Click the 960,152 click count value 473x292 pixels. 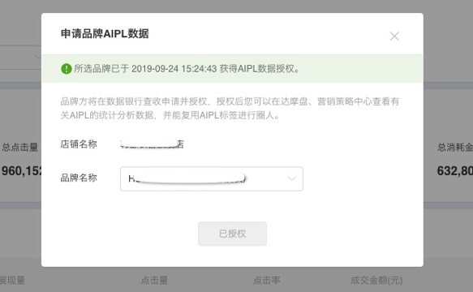(x=21, y=171)
